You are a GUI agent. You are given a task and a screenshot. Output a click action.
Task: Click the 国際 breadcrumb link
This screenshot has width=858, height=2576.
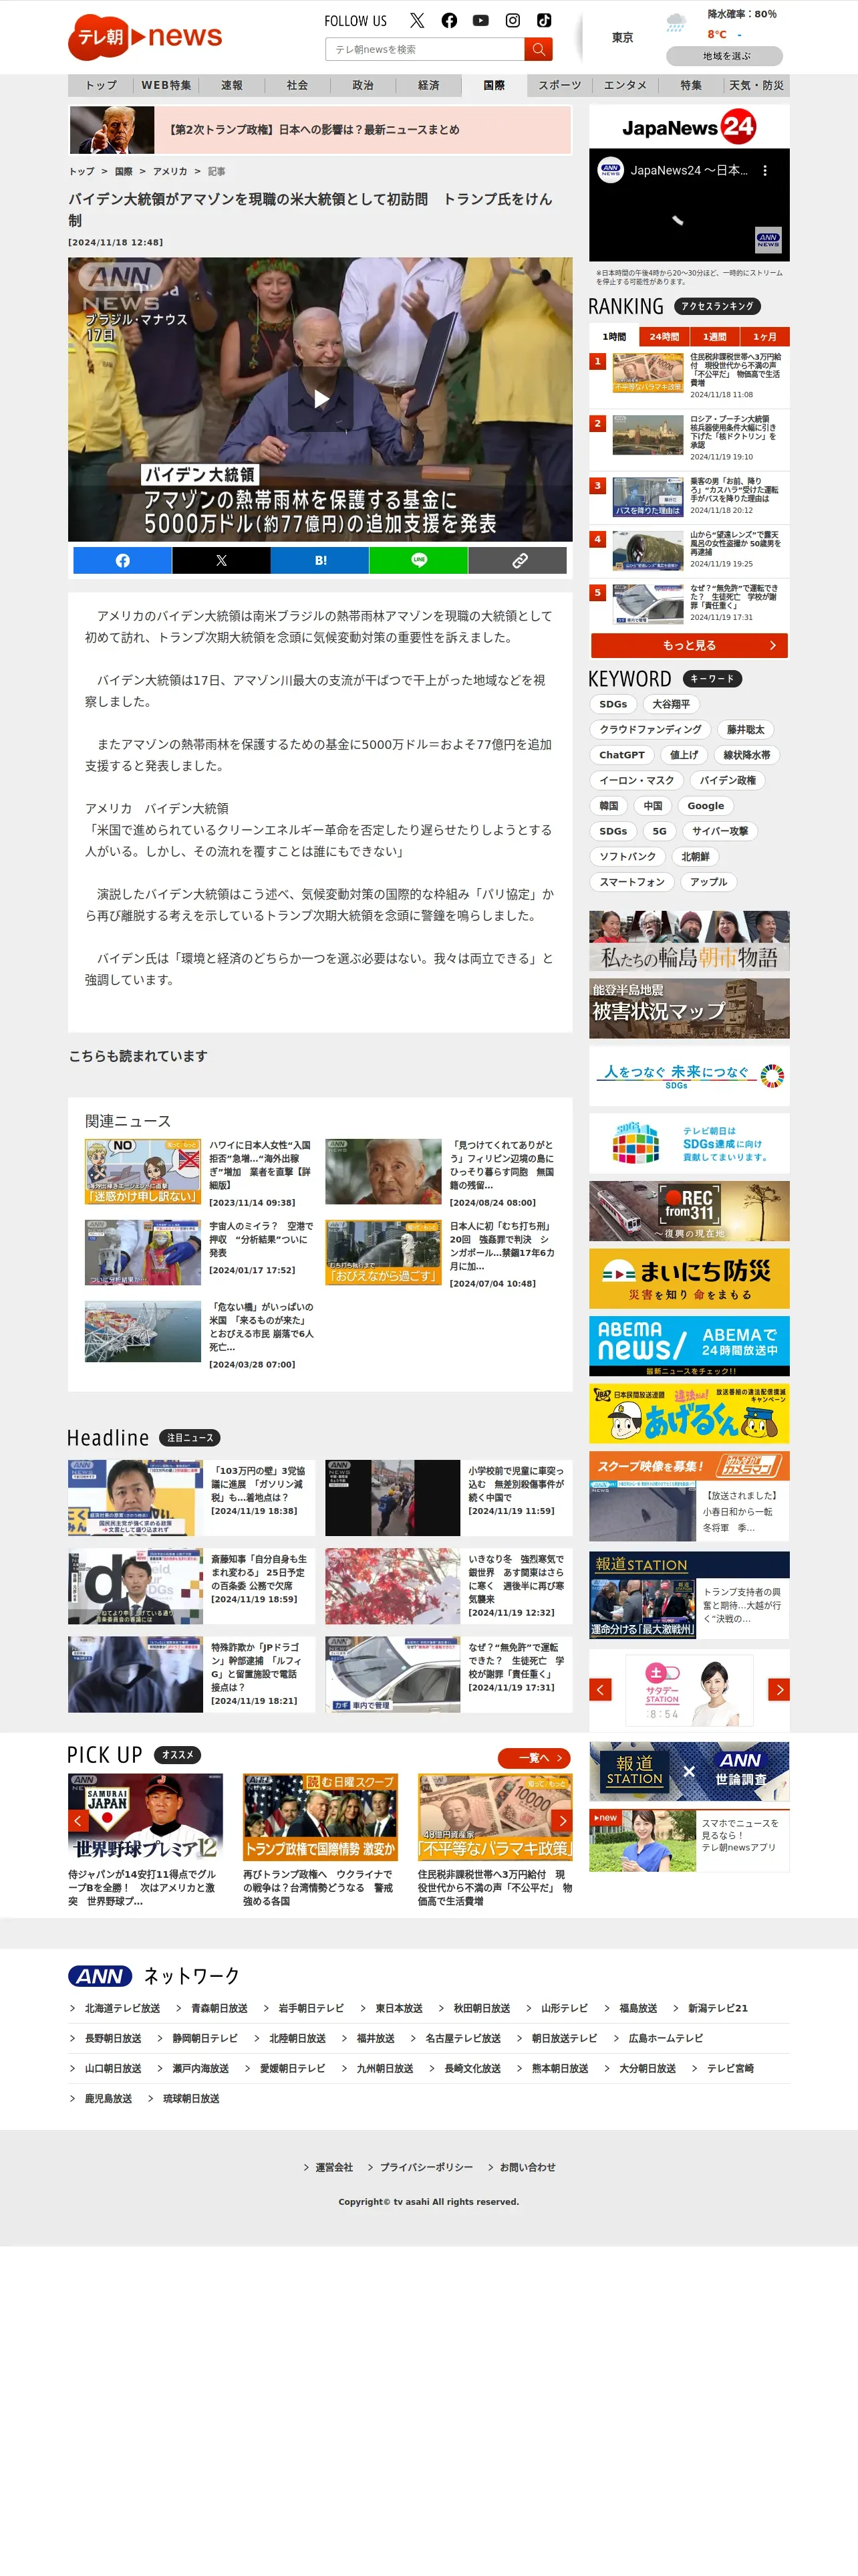click(124, 171)
